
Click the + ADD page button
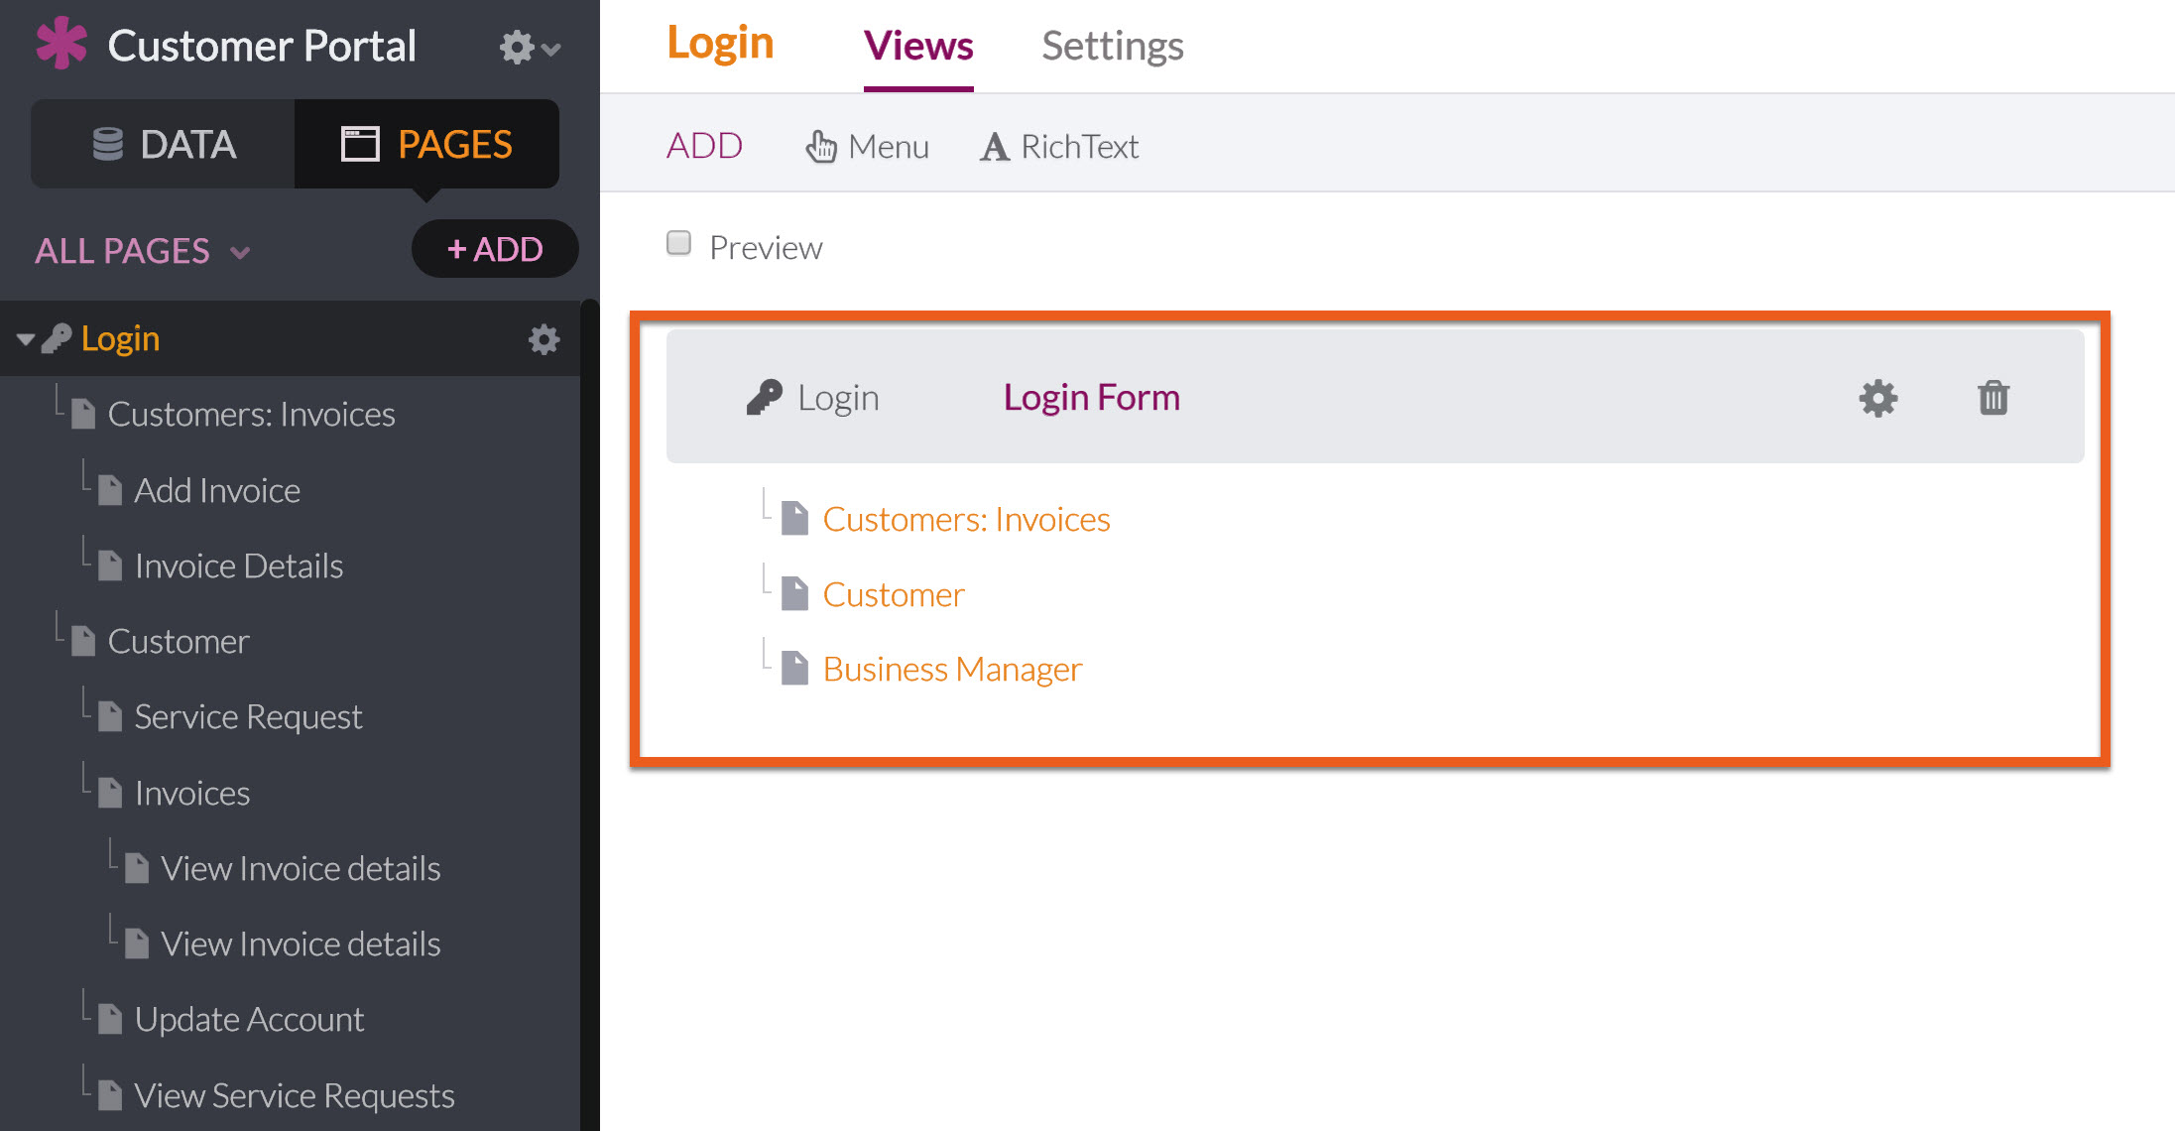tap(495, 249)
